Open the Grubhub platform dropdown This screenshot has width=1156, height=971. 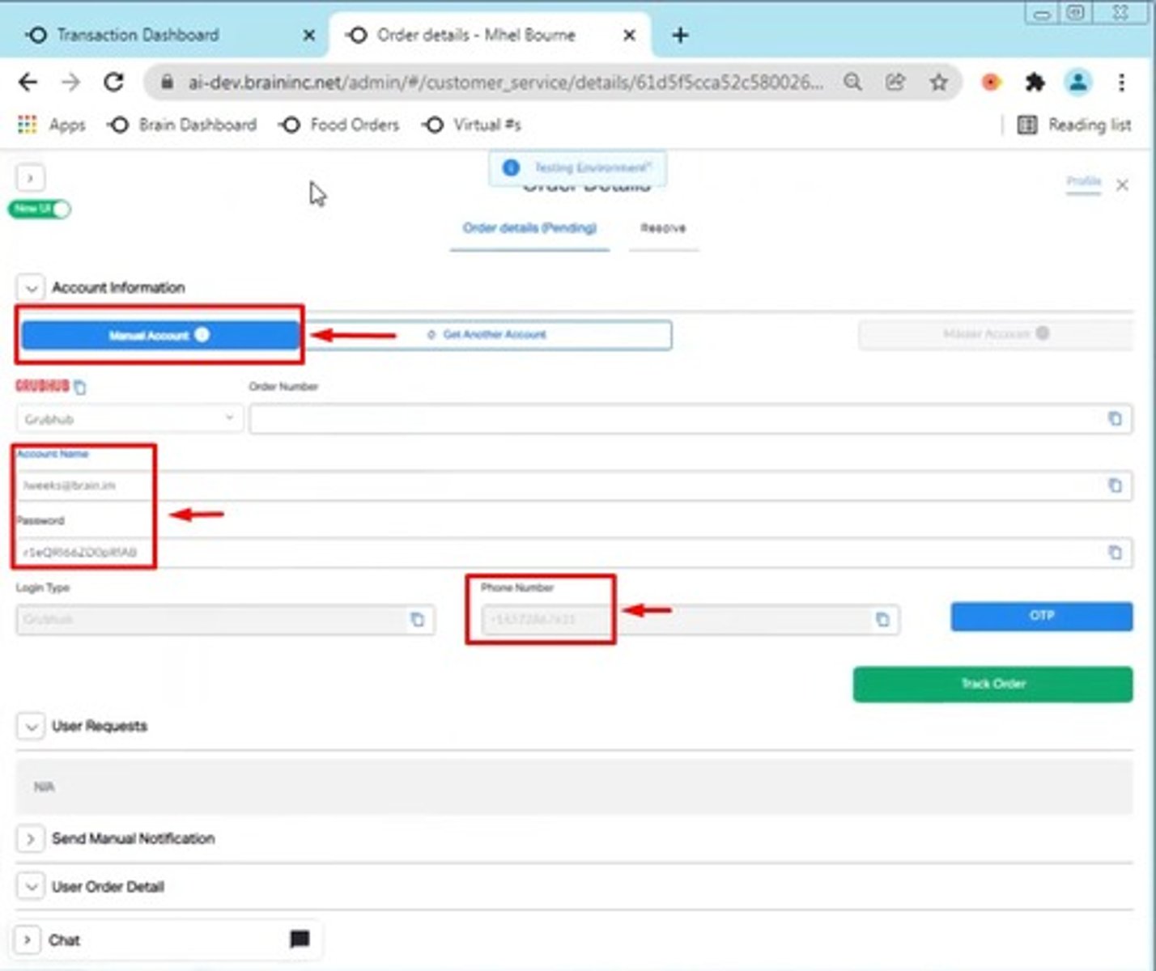130,419
